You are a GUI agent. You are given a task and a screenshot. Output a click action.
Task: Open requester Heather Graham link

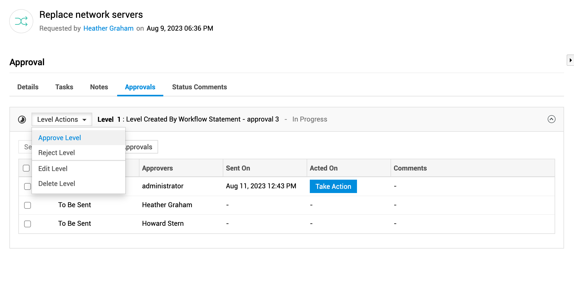point(109,28)
